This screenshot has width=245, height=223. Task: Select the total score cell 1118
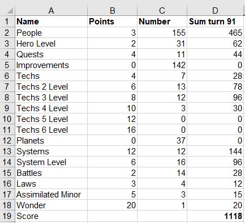[215, 216]
